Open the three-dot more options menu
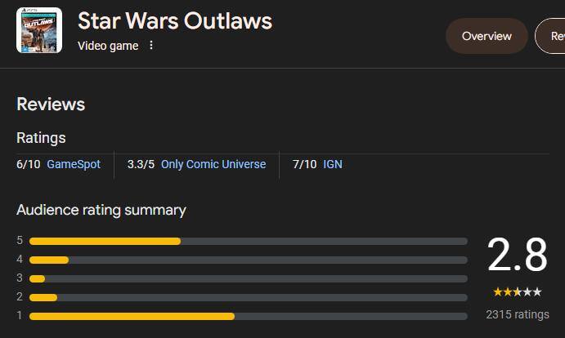The height and width of the screenshot is (338, 565). [150, 46]
